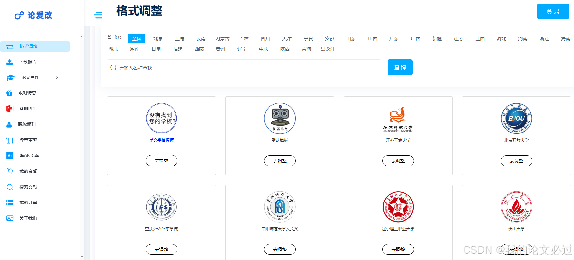
Task: Click the 佛山大学 logo
Action: 517,207
